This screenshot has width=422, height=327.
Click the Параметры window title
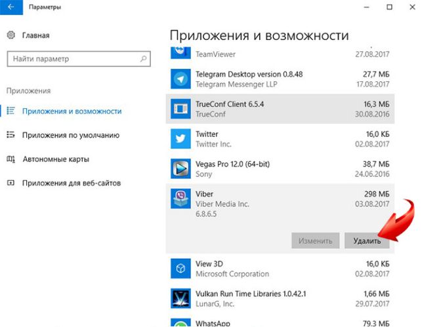coord(45,7)
